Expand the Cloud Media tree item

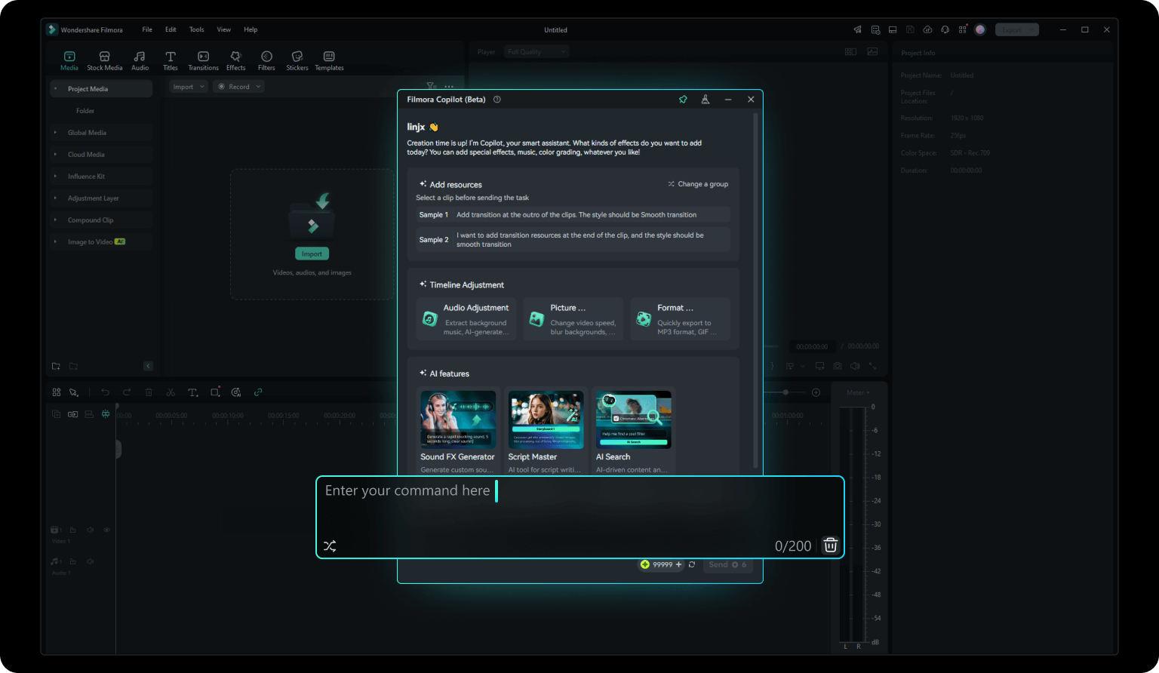101,155
